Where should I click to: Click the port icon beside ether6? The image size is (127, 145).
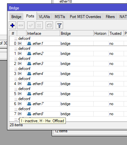(x=29, y=94)
